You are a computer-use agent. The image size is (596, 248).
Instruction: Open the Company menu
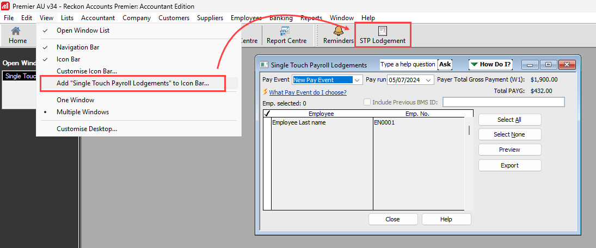pos(137,18)
